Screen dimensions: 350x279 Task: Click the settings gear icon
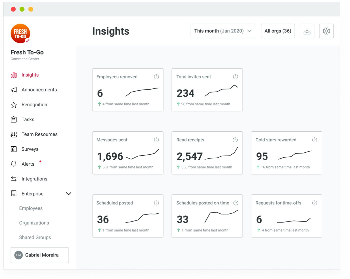pyautogui.click(x=326, y=31)
